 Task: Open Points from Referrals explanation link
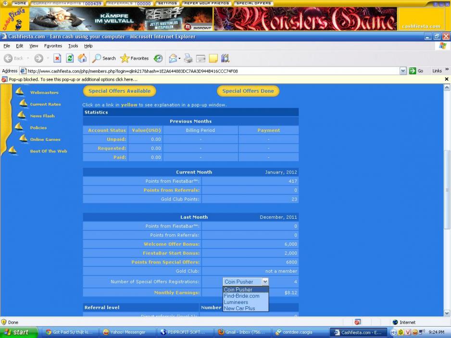(x=172, y=190)
